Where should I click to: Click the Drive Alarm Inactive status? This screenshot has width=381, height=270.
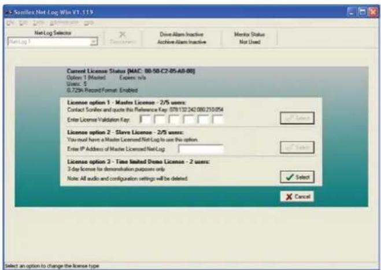182,34
